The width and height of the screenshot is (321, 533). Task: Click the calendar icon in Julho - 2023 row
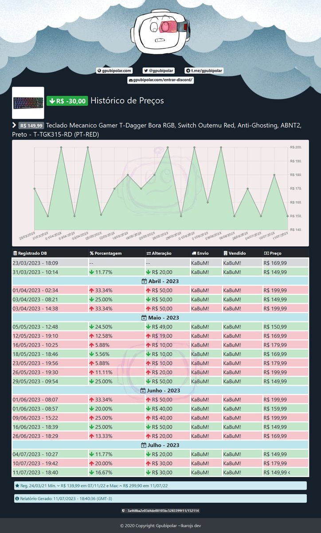pos(144,445)
